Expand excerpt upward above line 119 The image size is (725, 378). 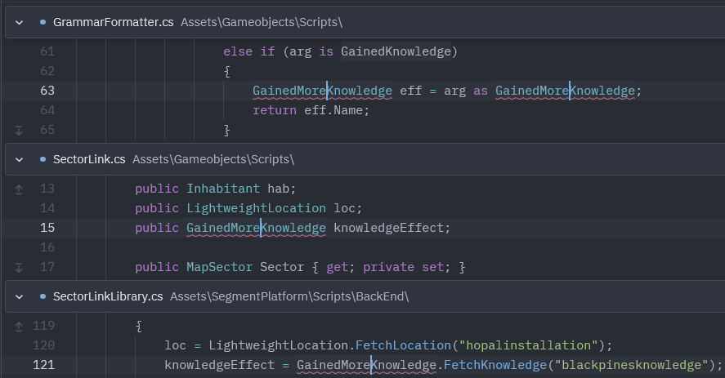click(19, 326)
